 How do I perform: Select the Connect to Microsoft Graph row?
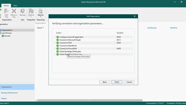pyautogui.click(x=93, y=40)
